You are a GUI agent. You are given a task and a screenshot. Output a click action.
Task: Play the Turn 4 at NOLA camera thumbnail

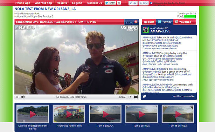[105, 114]
